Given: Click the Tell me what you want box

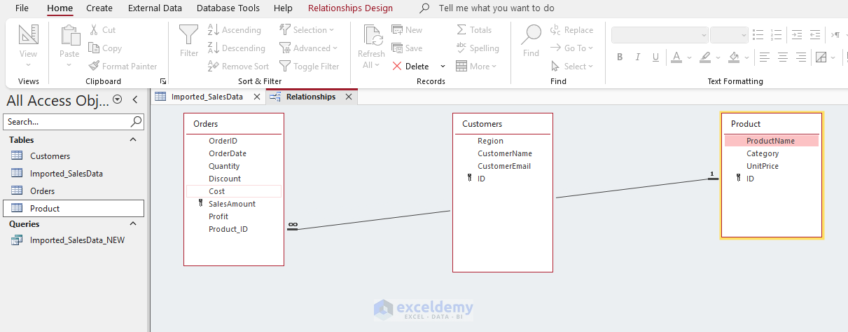Looking at the screenshot, I should click(496, 8).
